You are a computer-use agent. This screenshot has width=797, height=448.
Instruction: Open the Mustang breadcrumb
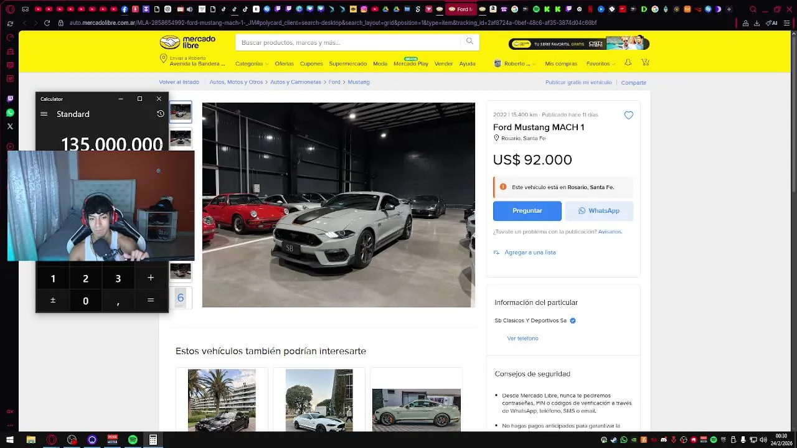coord(359,82)
